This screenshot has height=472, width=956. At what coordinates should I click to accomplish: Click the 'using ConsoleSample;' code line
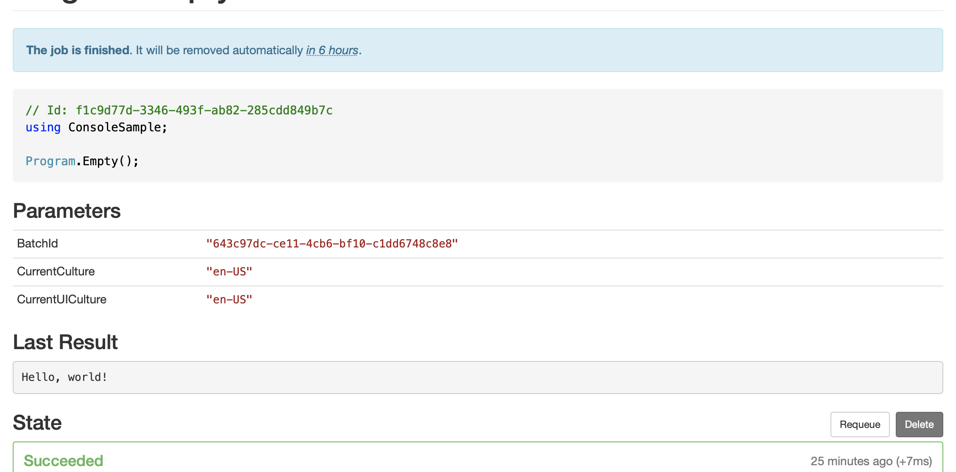click(96, 127)
